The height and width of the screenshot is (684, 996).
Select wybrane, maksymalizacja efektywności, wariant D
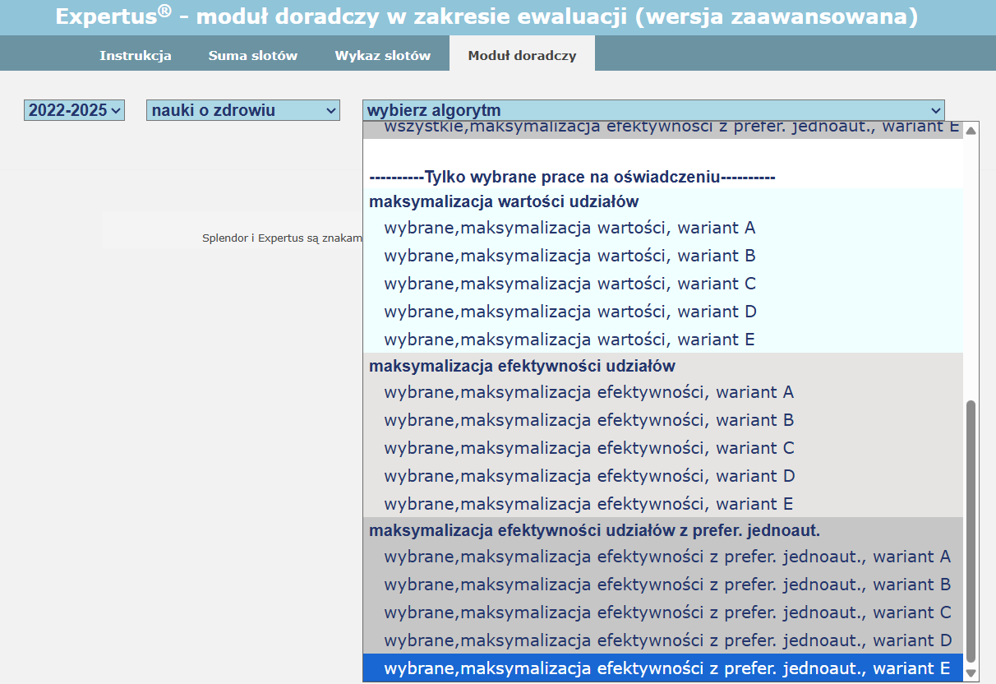(588, 476)
